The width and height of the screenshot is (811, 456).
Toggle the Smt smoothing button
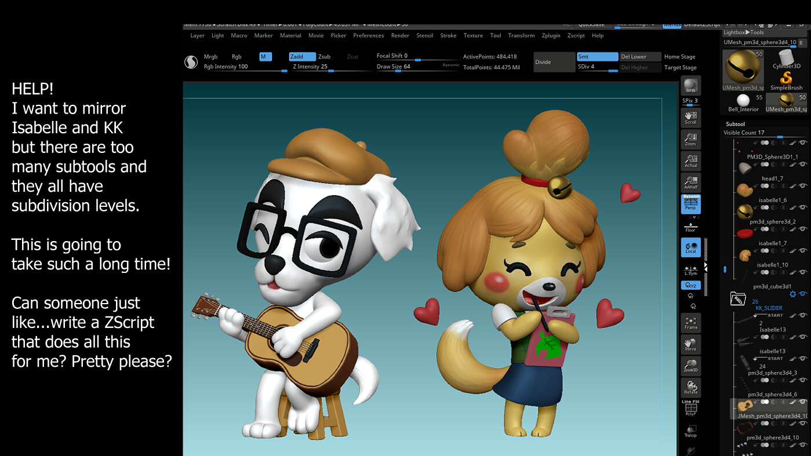(x=597, y=57)
